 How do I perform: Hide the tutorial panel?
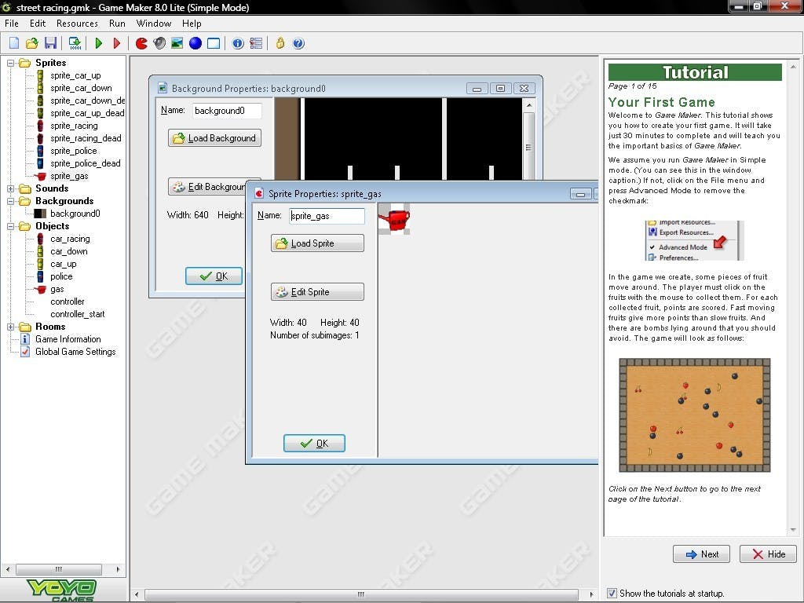tap(768, 554)
